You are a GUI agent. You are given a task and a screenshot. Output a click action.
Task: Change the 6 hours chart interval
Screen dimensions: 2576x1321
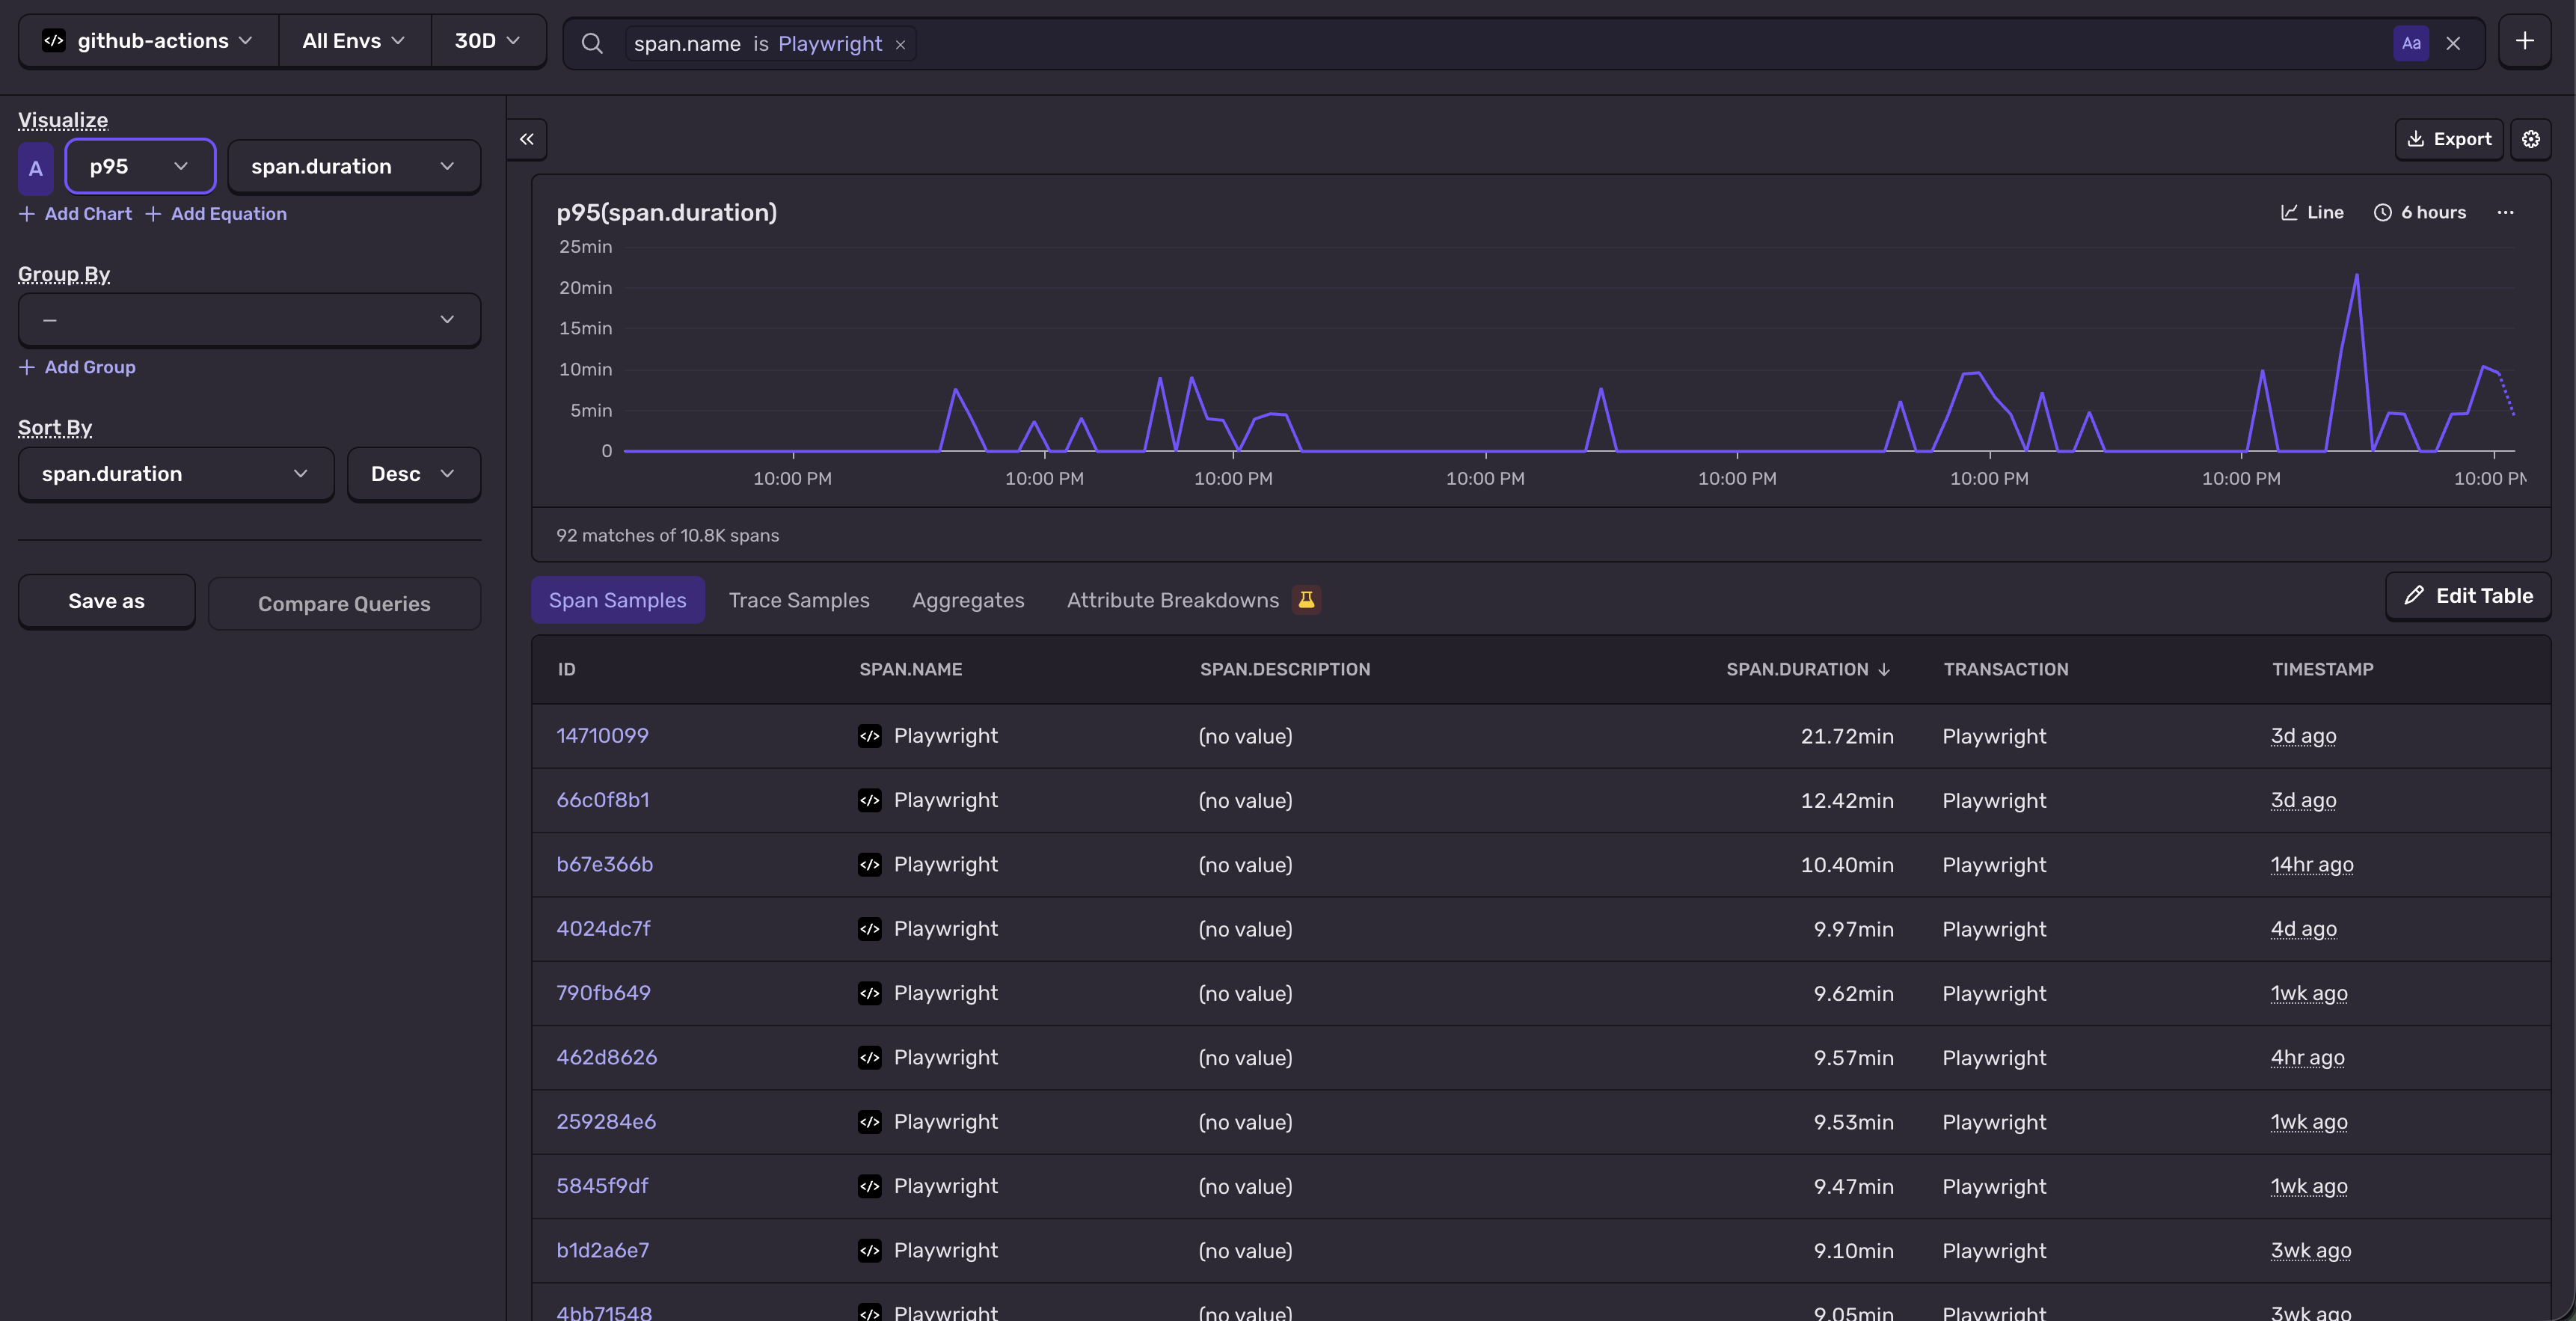point(2420,212)
